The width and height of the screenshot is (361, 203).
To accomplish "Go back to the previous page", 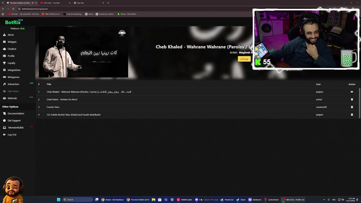I will point(3,9).
